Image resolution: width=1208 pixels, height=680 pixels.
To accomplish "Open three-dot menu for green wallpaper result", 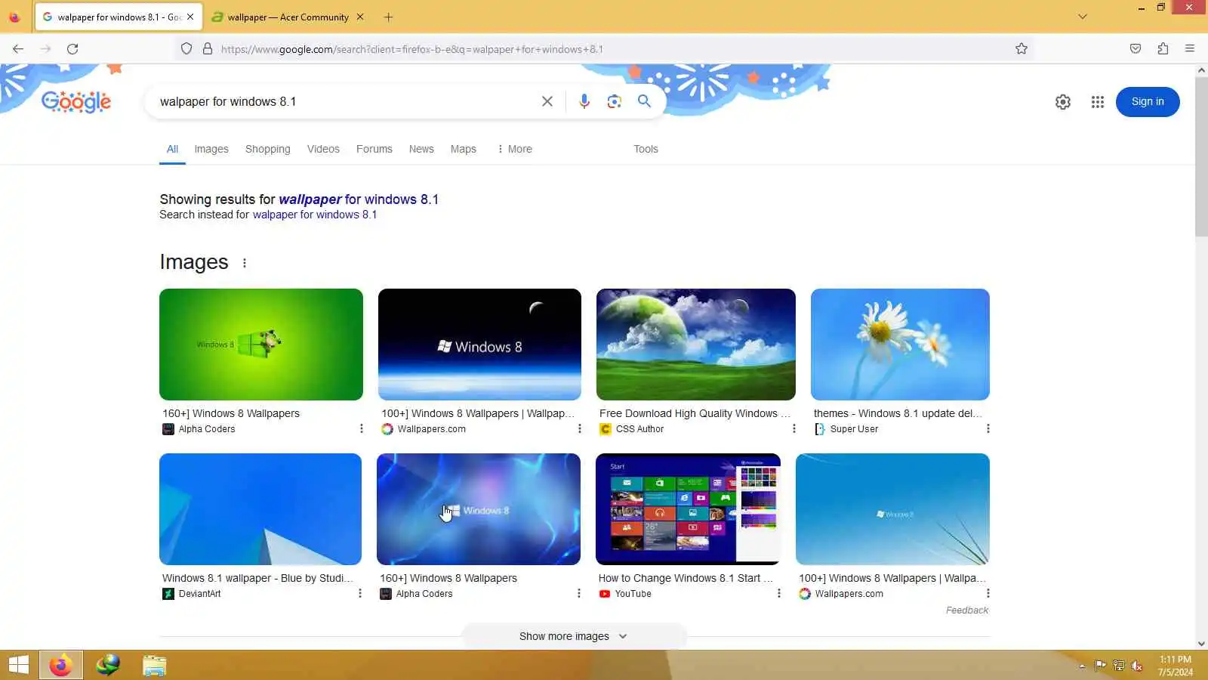I will 361,428.
